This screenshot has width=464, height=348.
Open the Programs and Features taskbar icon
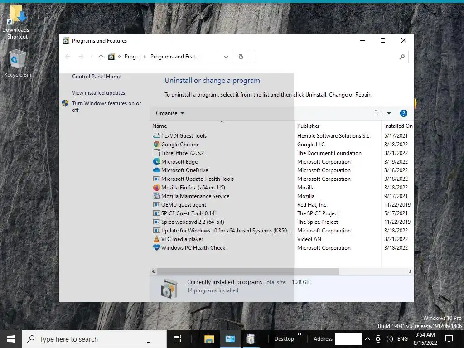coord(251,339)
